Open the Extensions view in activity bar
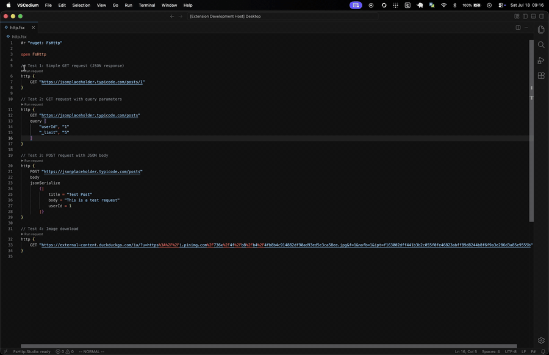The image size is (549, 355). [x=541, y=75]
